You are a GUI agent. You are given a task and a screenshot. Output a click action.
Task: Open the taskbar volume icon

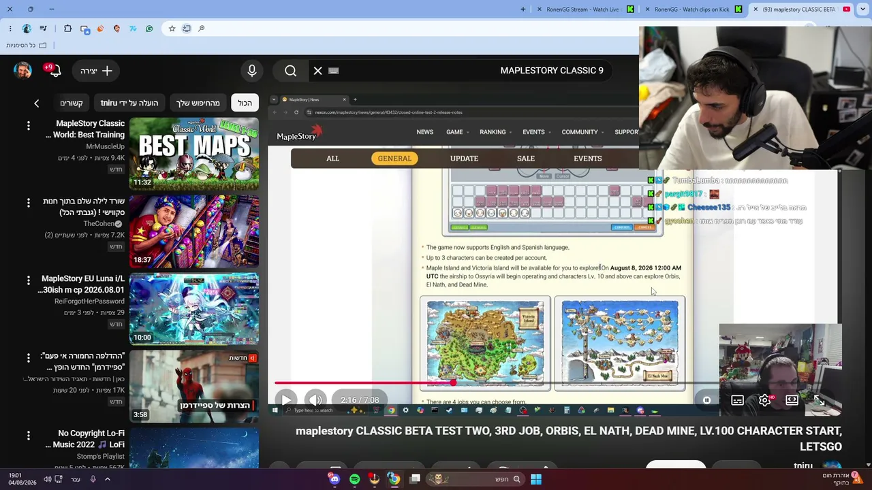coord(47,479)
